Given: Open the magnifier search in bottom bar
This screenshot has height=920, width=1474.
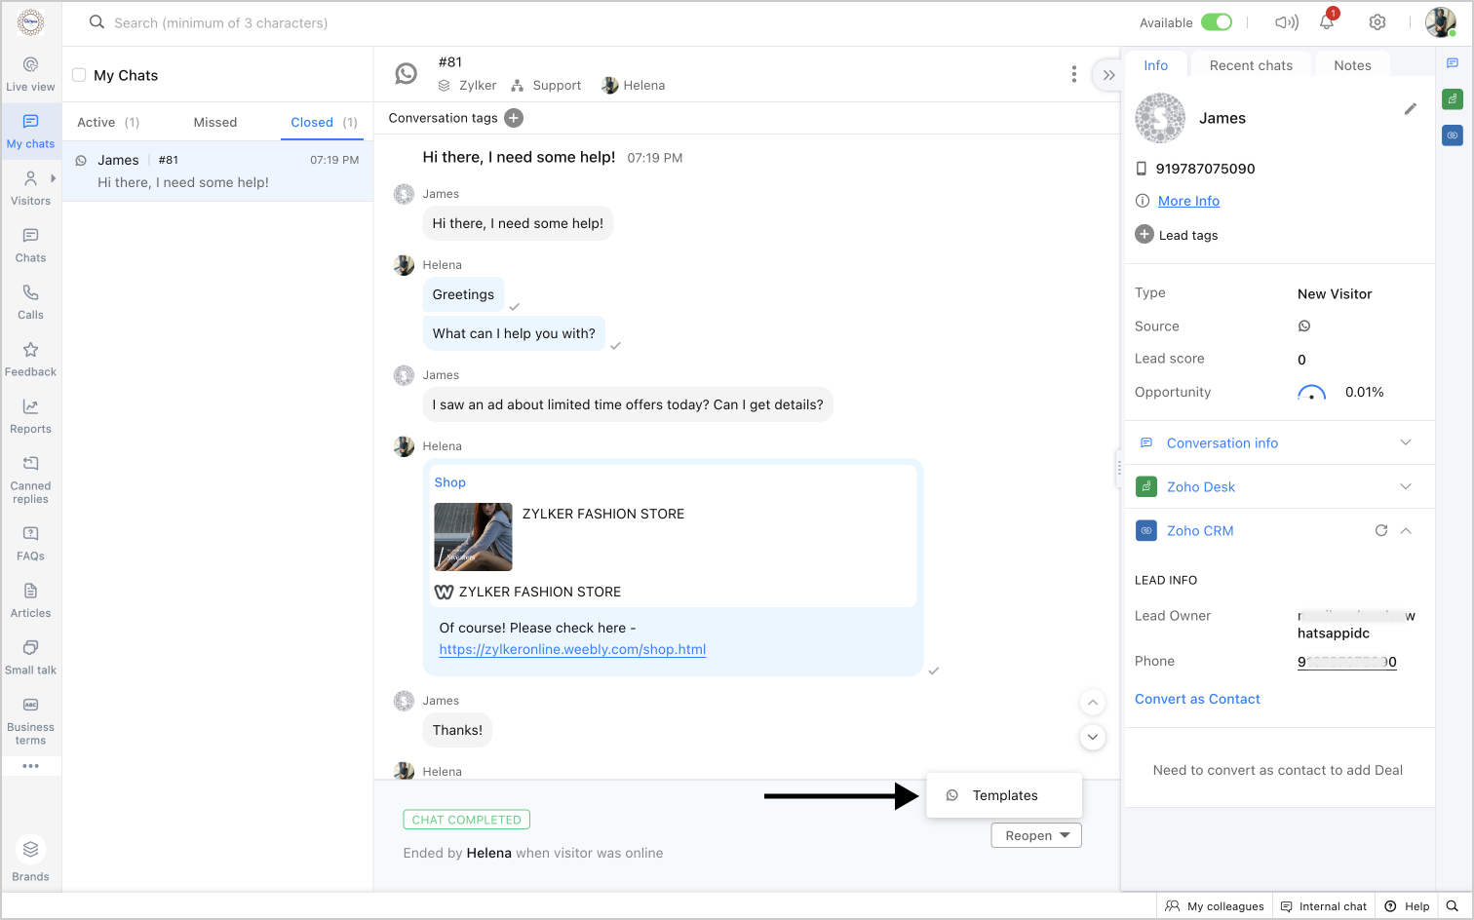Looking at the screenshot, I should (1453, 906).
